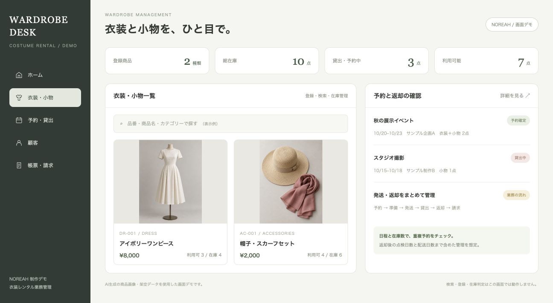Click the AC-001 / ACCESSORIES code

click(267, 234)
